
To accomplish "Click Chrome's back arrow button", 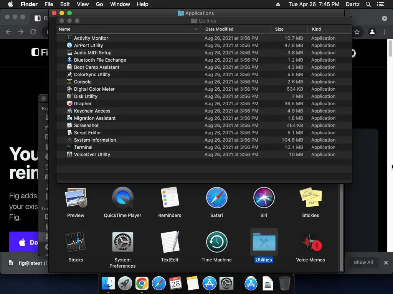I will (8, 32).
